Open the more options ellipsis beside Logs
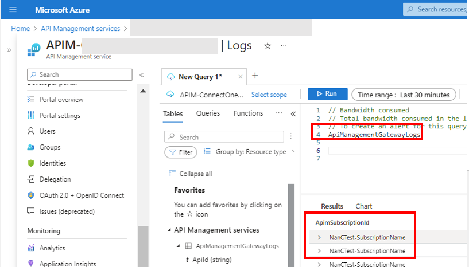469x267 pixels. coord(284,46)
